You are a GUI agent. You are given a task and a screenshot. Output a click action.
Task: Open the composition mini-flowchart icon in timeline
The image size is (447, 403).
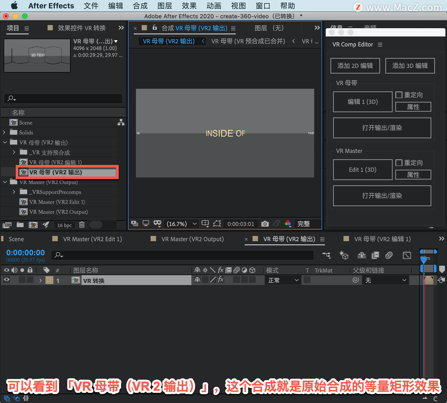326,255
